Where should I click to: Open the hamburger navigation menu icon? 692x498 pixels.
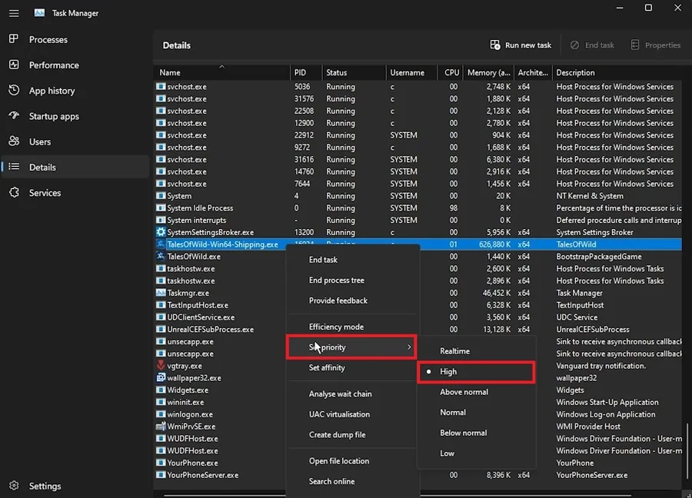coord(14,13)
